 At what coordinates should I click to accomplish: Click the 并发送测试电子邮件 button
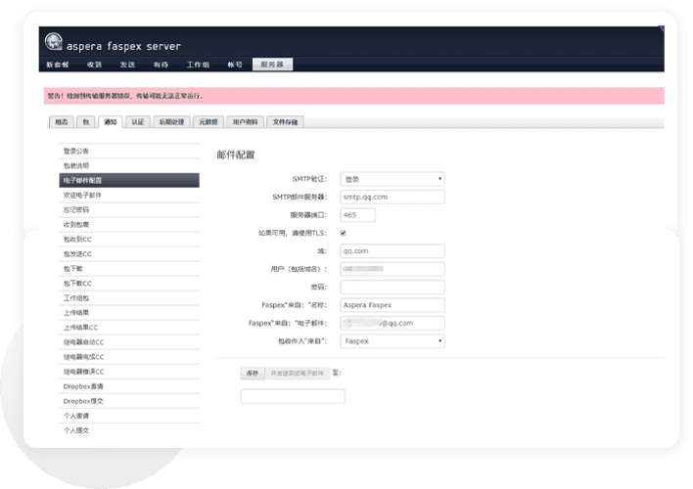[297, 373]
